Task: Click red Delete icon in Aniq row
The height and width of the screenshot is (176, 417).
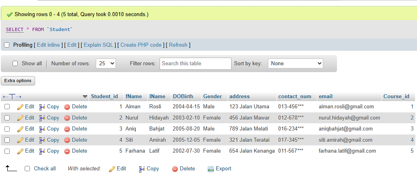Action: pyautogui.click(x=67, y=129)
